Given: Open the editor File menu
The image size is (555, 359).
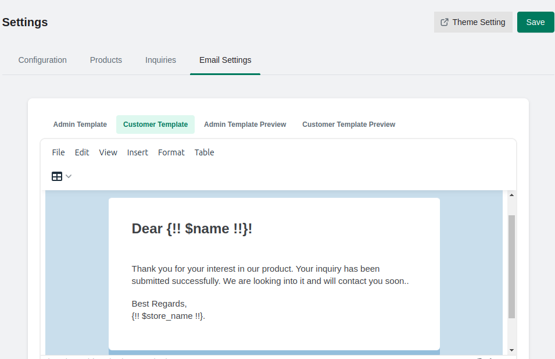Looking at the screenshot, I should click(x=58, y=152).
